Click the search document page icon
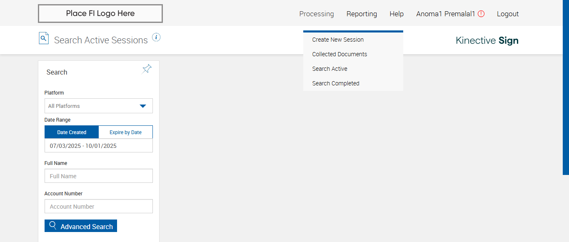This screenshot has height=242, width=569. coord(44,38)
